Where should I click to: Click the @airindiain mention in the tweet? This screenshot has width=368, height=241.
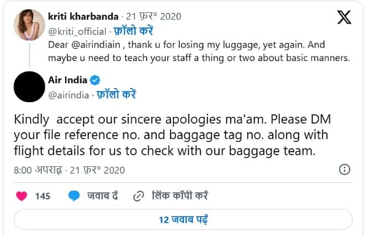(96, 45)
